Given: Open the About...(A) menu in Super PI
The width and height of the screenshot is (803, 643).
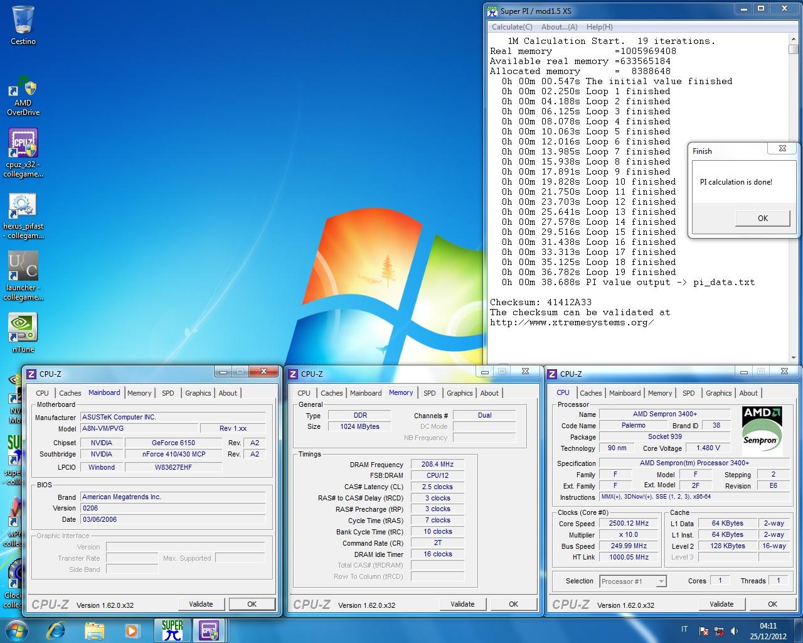Looking at the screenshot, I should click(x=560, y=27).
